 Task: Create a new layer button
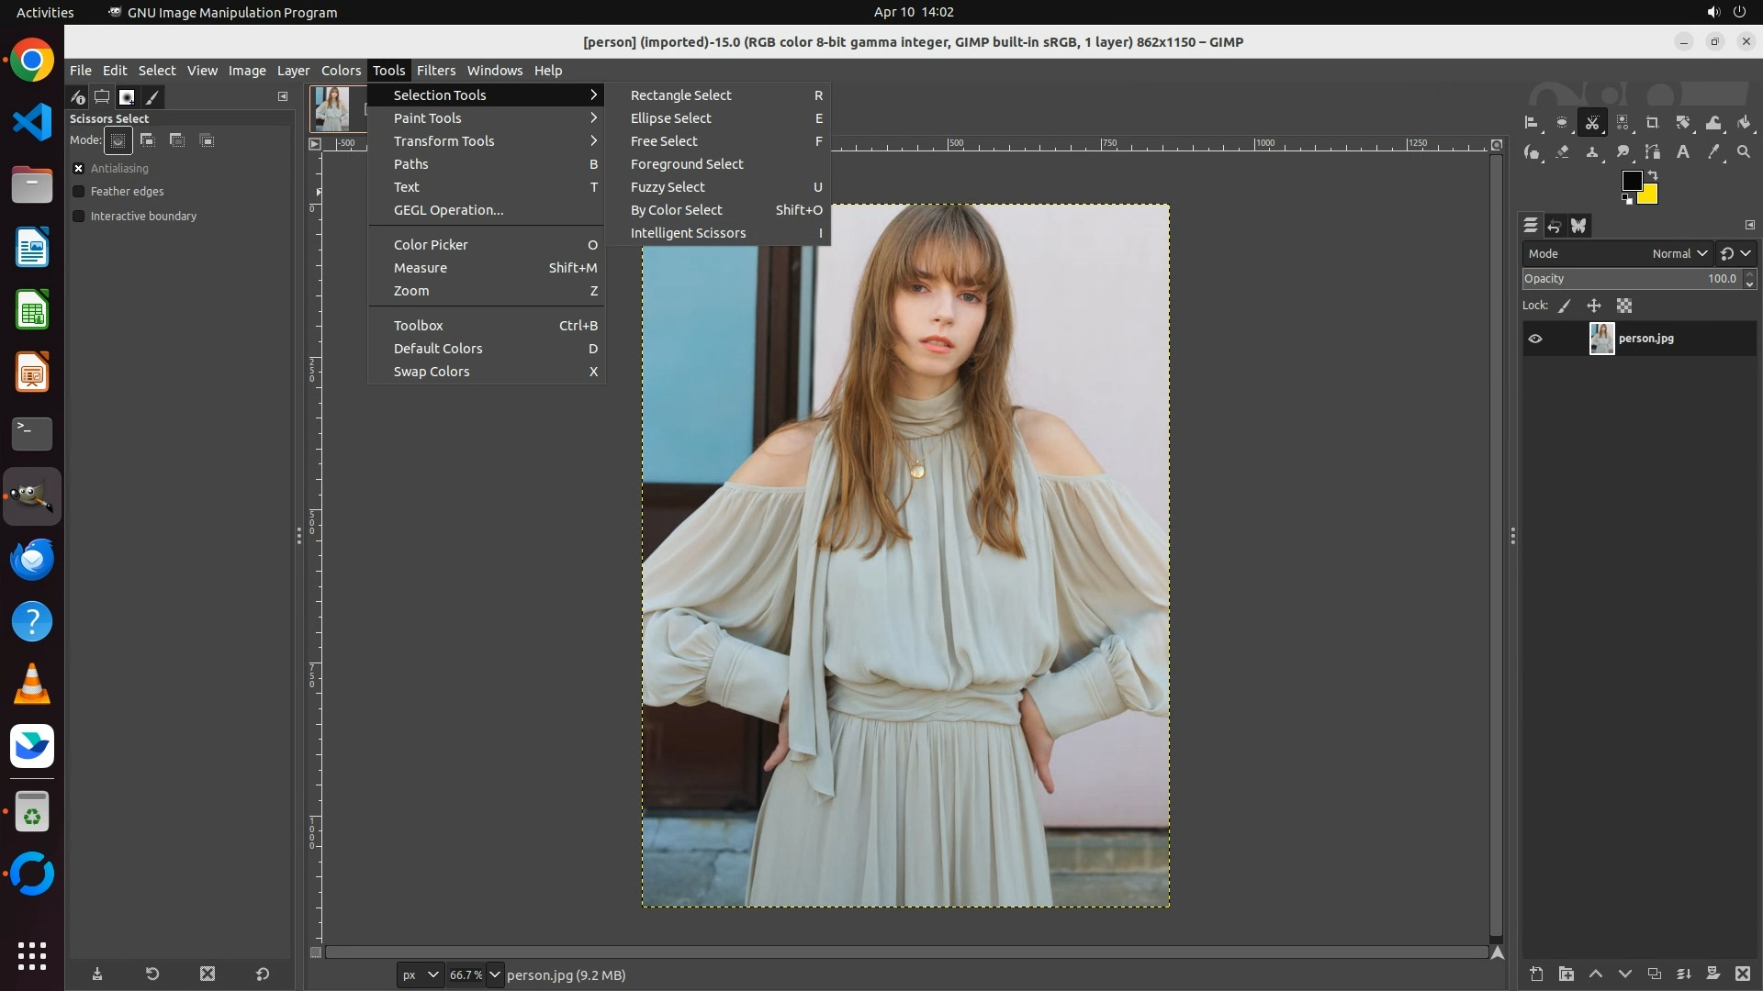pos(1536,974)
